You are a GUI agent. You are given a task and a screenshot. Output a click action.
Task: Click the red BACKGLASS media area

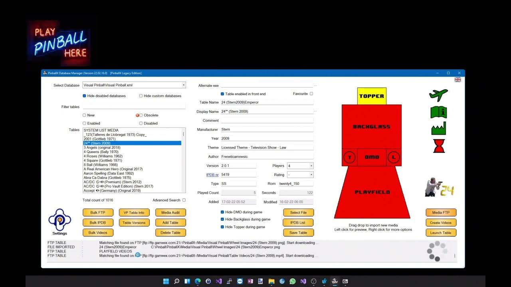pos(371,126)
